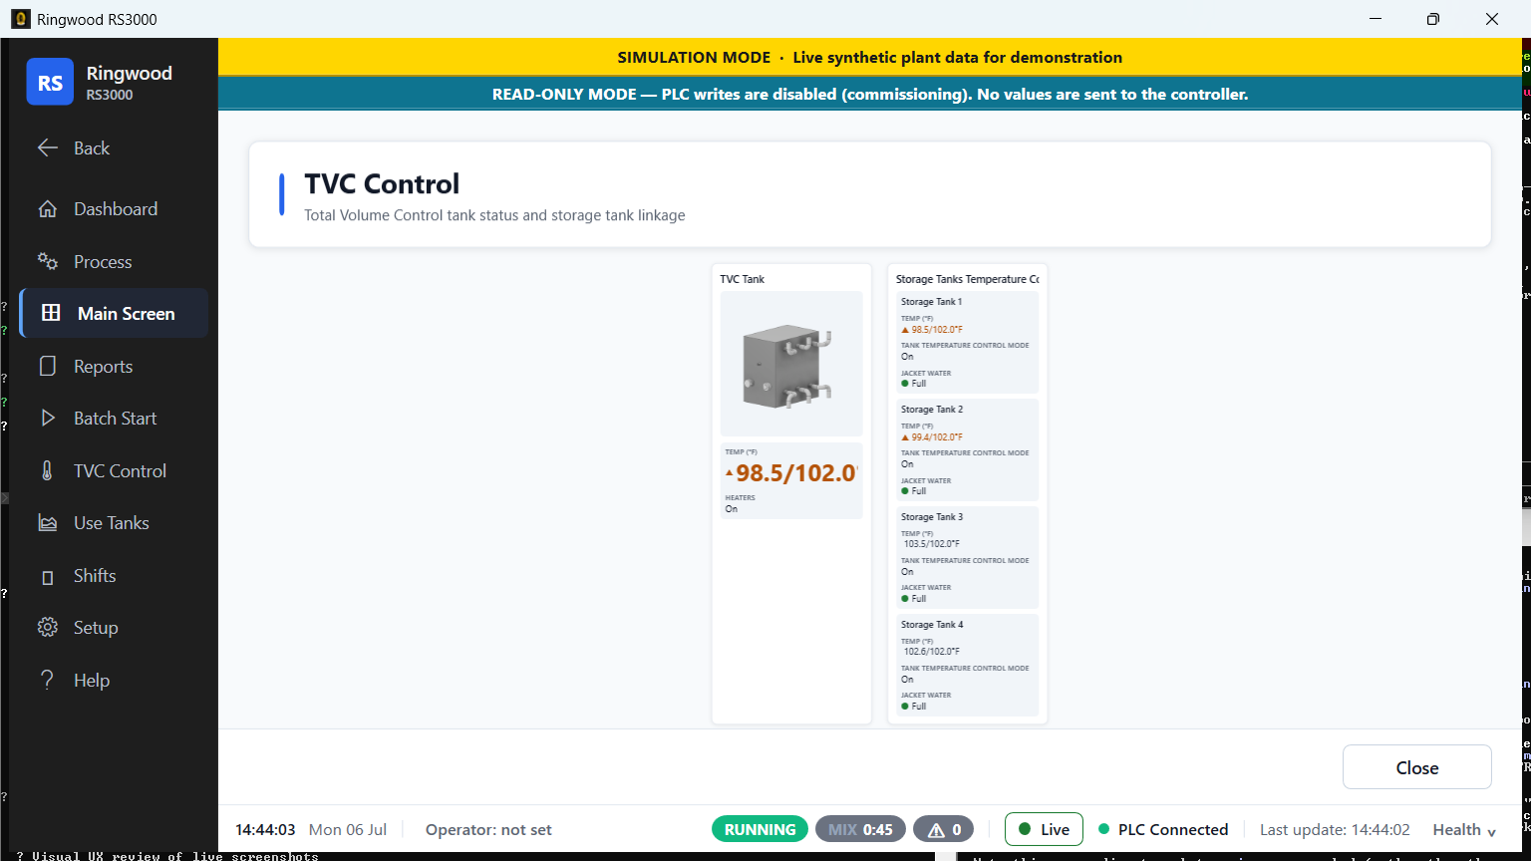
Task: Click the 14:44:03 clock in status bar
Action: [x=265, y=829]
